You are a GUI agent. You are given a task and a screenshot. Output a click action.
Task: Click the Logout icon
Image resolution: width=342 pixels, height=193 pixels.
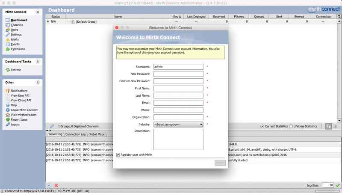coord(8,124)
